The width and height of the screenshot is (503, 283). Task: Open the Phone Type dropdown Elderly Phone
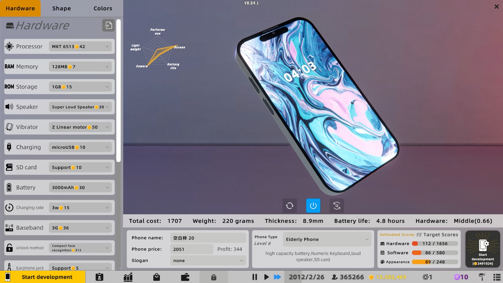tap(327, 239)
